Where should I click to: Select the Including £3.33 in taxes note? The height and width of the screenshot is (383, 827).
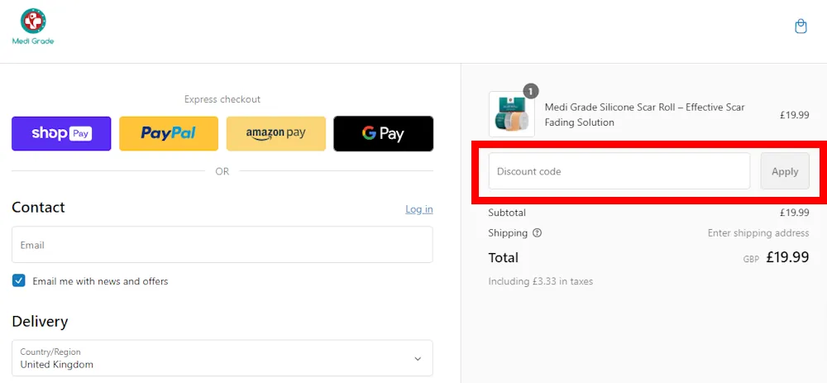[x=541, y=281]
